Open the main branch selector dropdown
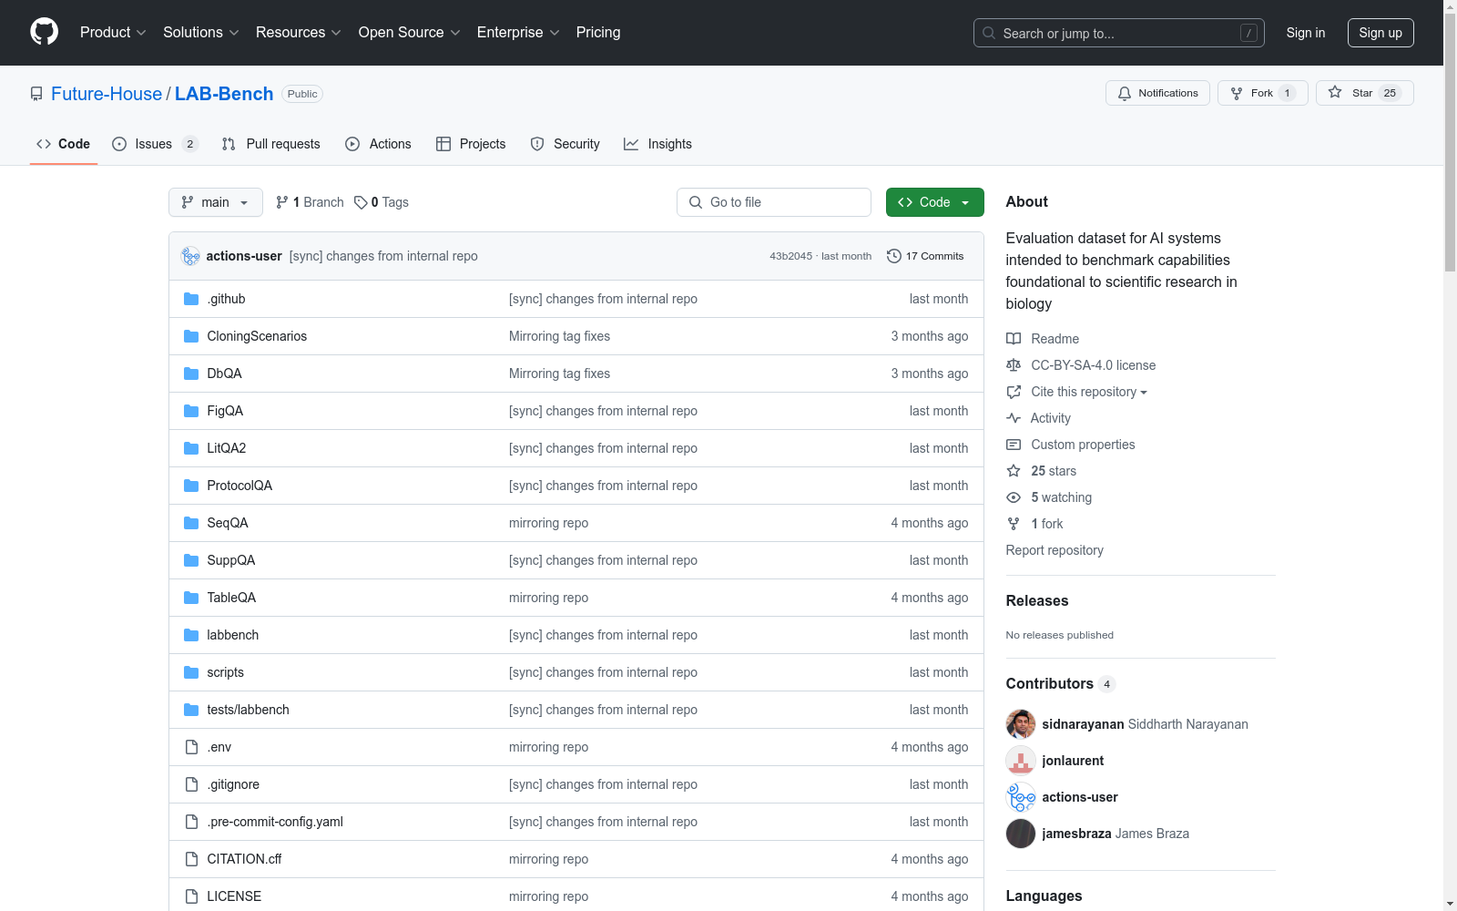 [x=216, y=202]
